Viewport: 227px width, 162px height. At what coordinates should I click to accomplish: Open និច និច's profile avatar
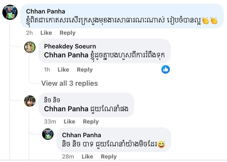[30, 101]
